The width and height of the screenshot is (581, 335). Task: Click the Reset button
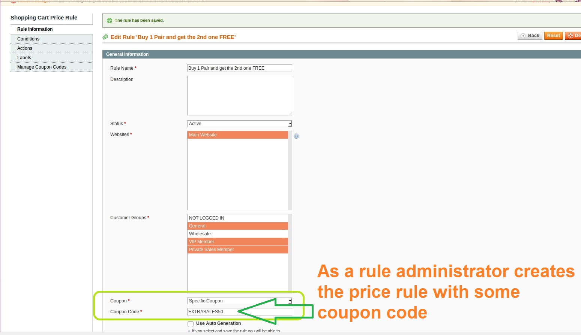(x=554, y=36)
